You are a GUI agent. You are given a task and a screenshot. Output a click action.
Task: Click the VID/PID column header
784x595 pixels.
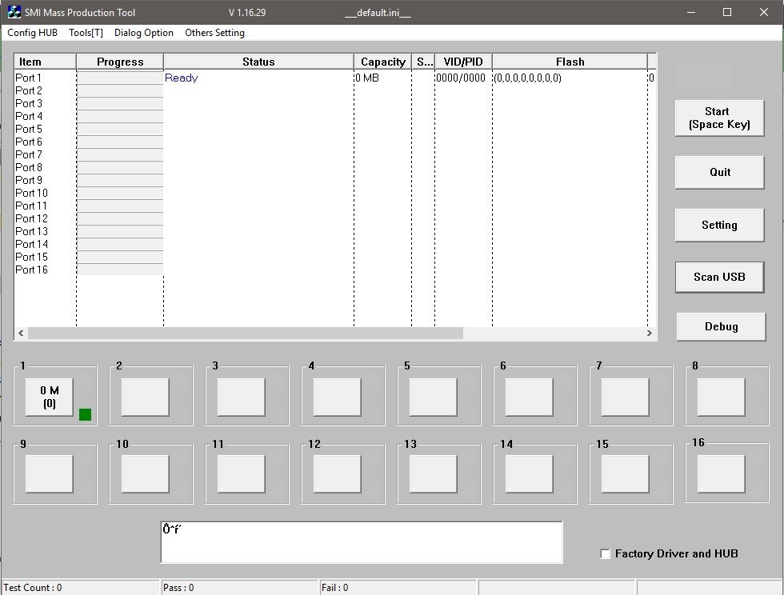coord(463,62)
